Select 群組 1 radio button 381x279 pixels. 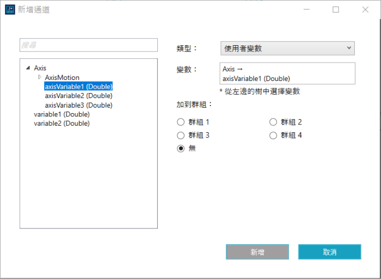pyautogui.click(x=181, y=122)
